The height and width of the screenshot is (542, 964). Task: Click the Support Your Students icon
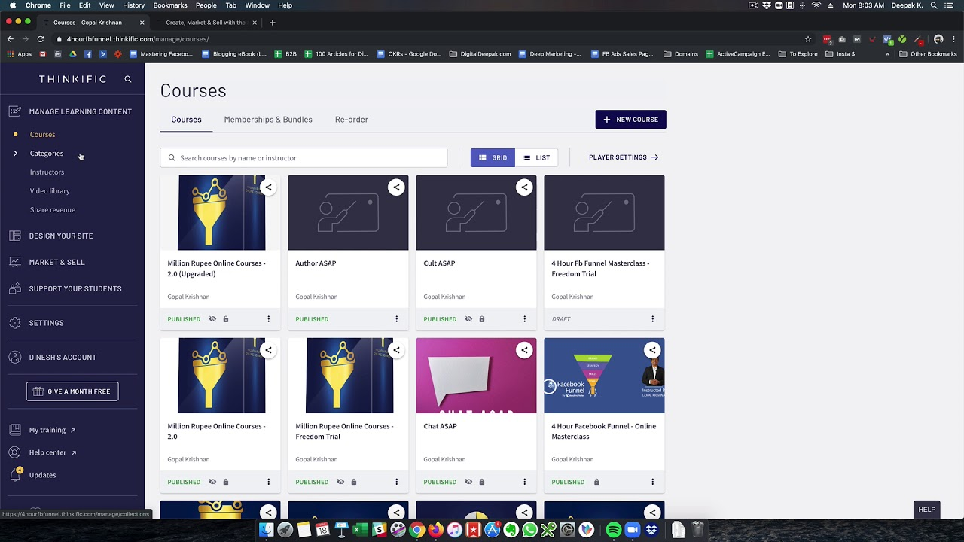pyautogui.click(x=15, y=288)
